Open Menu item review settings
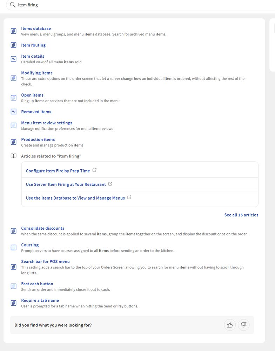 (x=47, y=123)
